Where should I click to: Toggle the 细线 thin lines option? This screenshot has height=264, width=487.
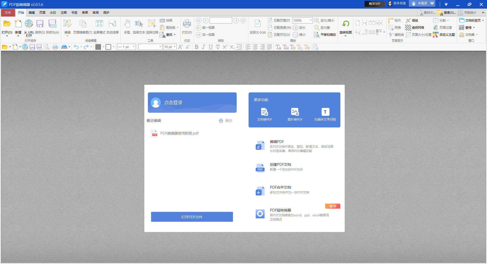[412, 20]
